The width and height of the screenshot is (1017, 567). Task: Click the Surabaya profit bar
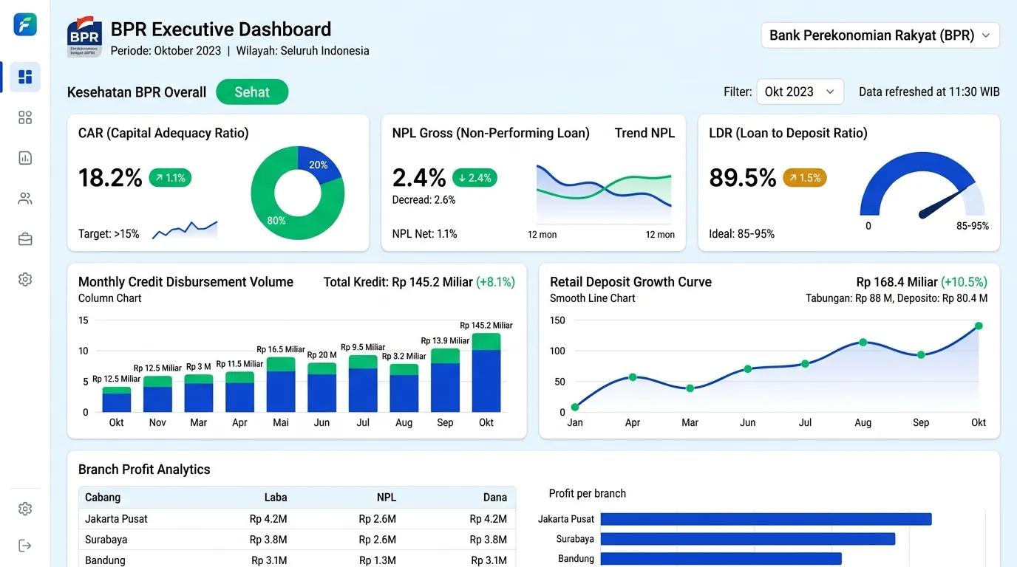[x=748, y=539]
